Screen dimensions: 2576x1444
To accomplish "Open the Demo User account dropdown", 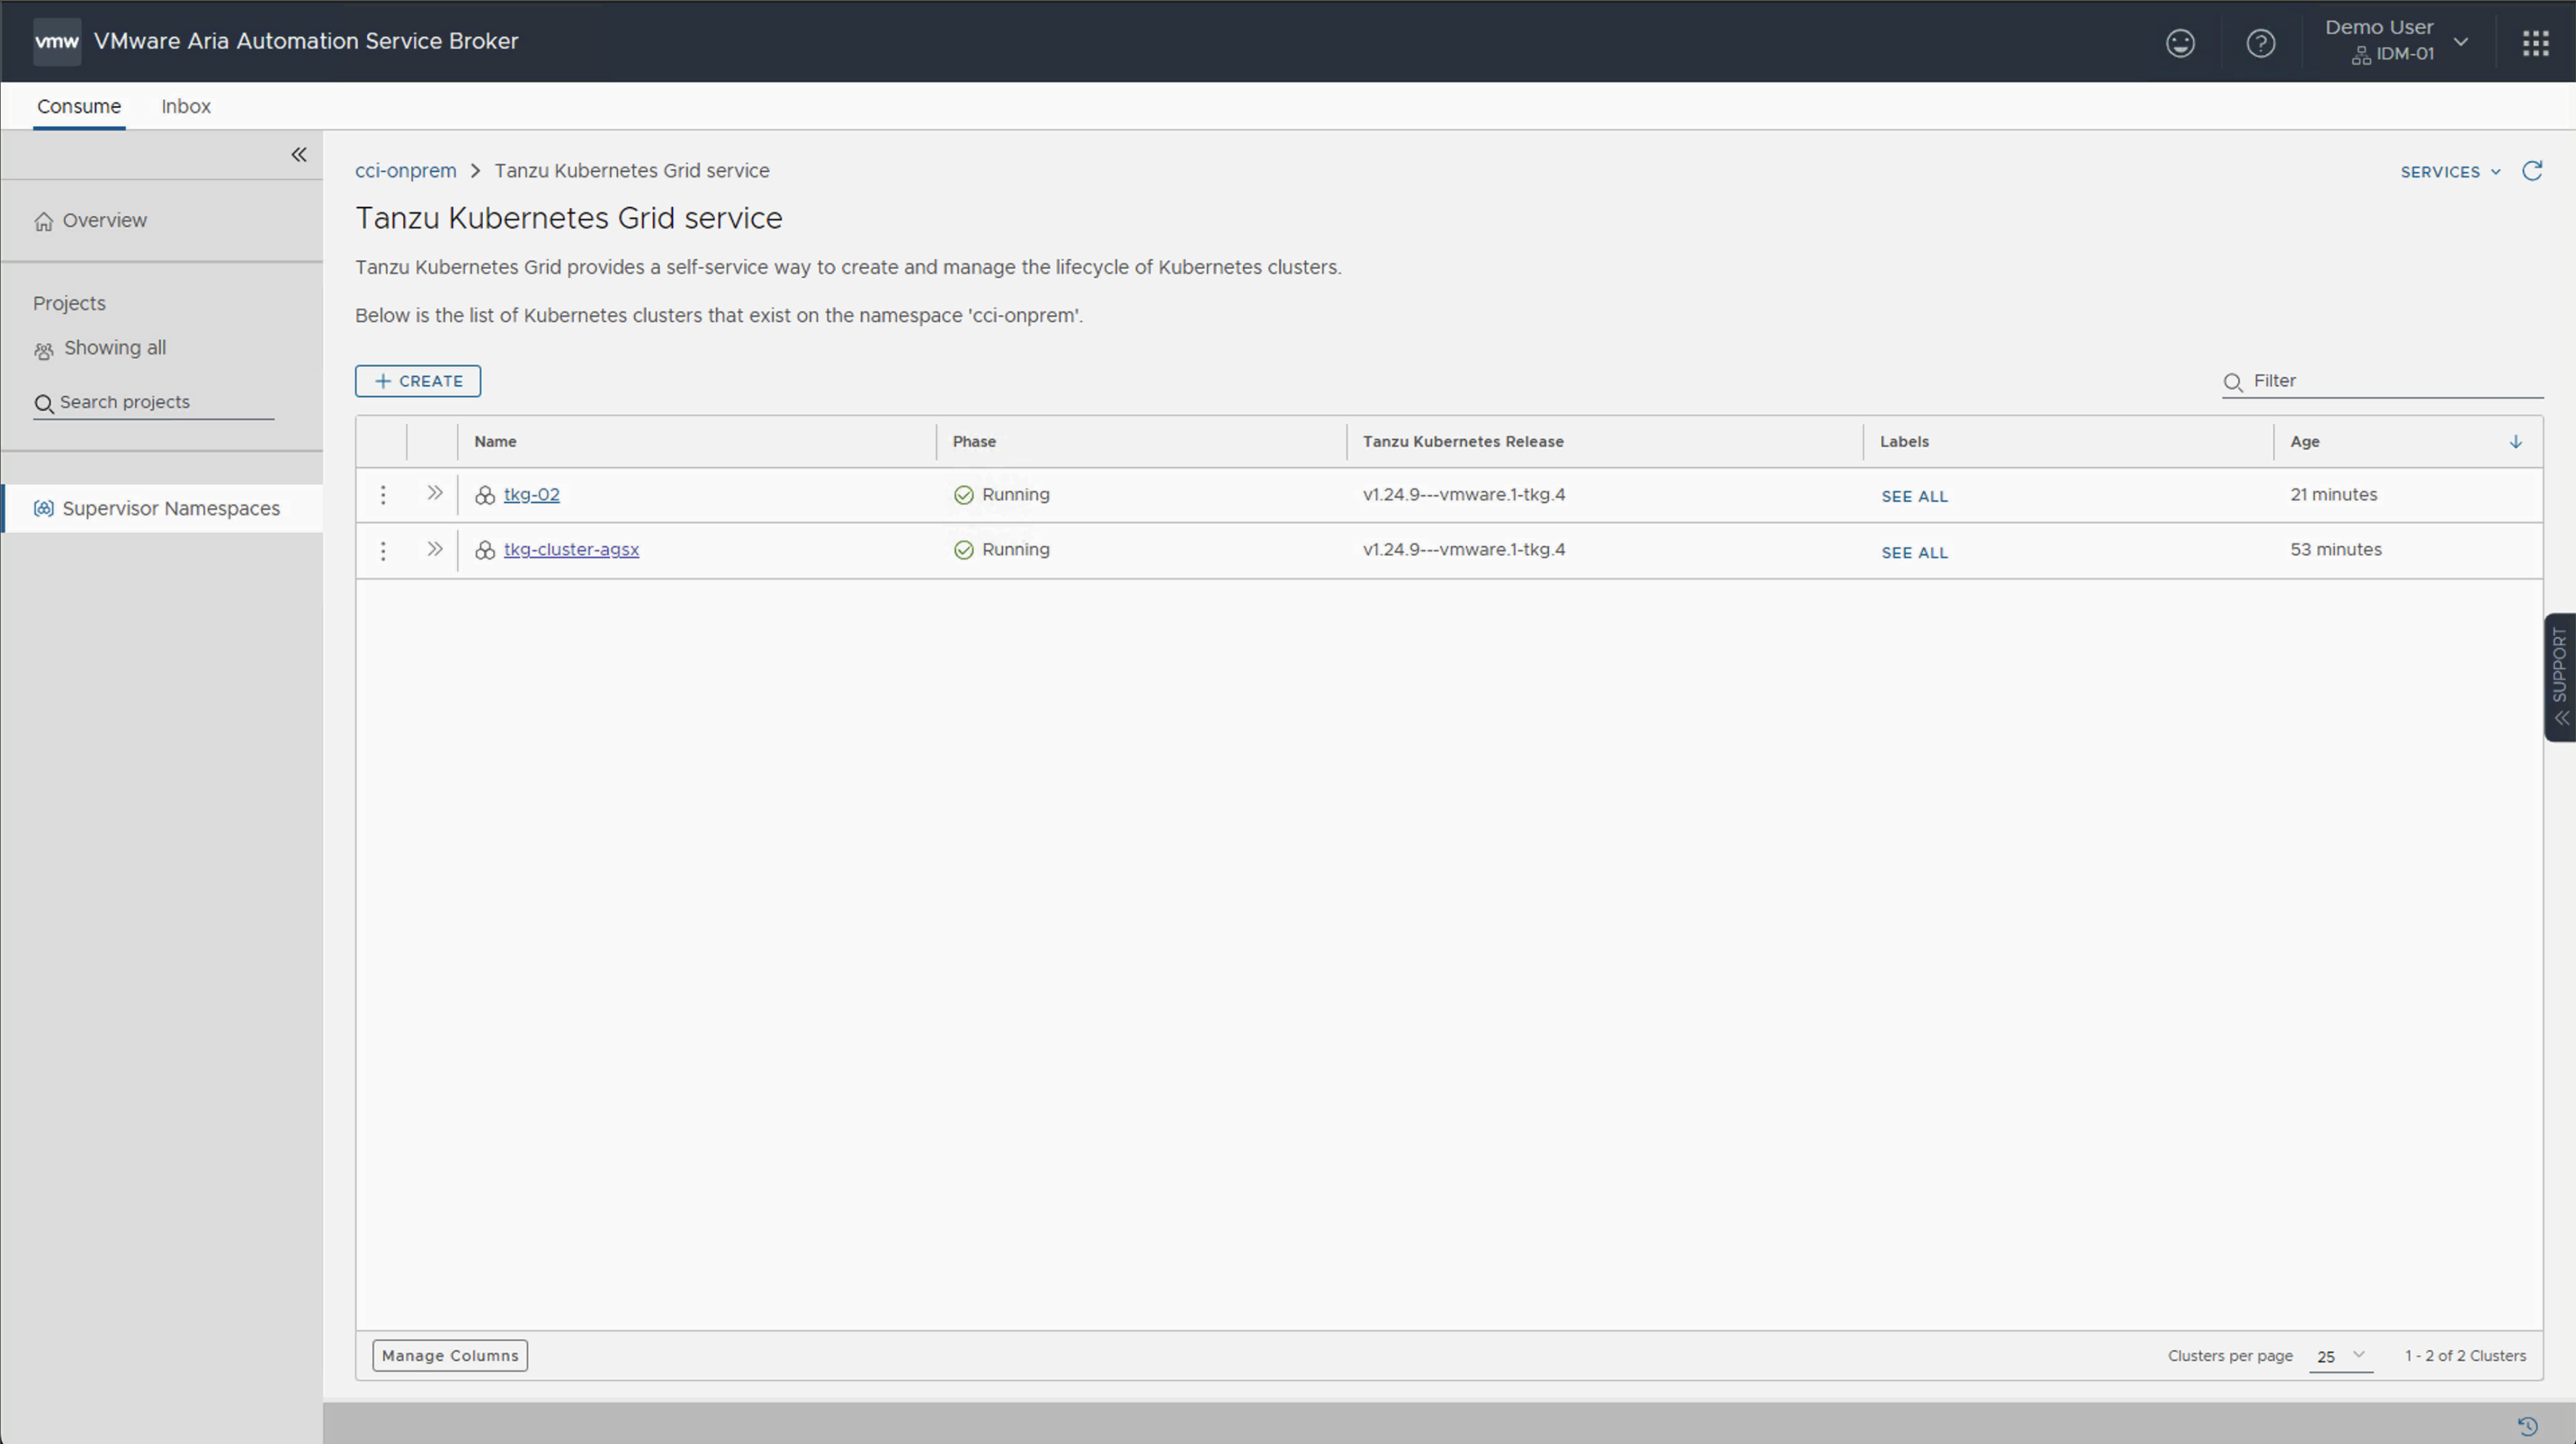I will (2397, 41).
